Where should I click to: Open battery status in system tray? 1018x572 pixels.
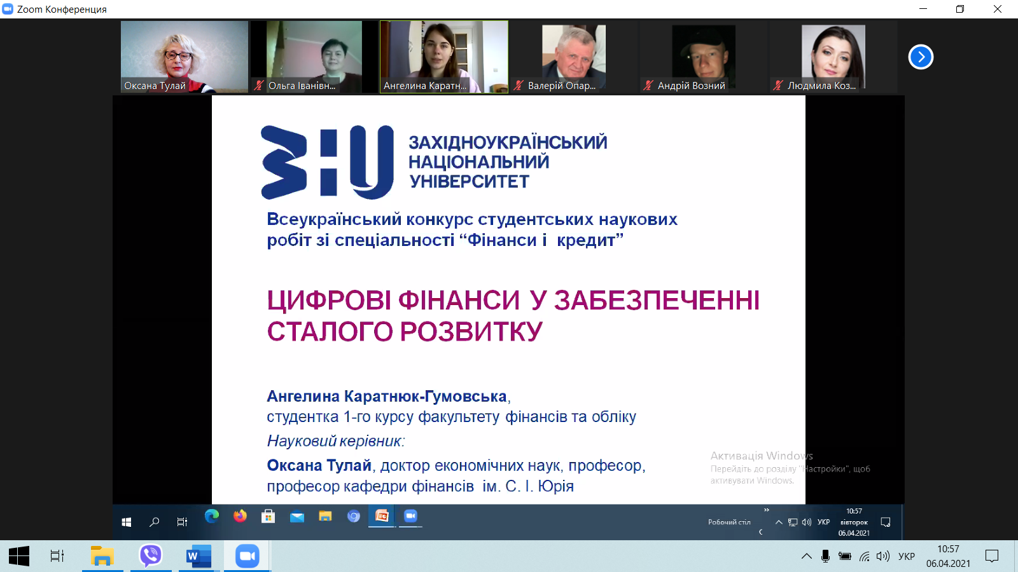845,556
